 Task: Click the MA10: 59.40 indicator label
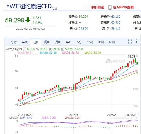tap(48, 53)
